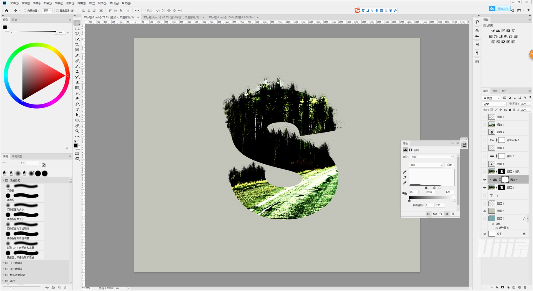Viewport: 533px width, 291px height.
Task: Switch to the 色板 tab
Action: [14, 20]
